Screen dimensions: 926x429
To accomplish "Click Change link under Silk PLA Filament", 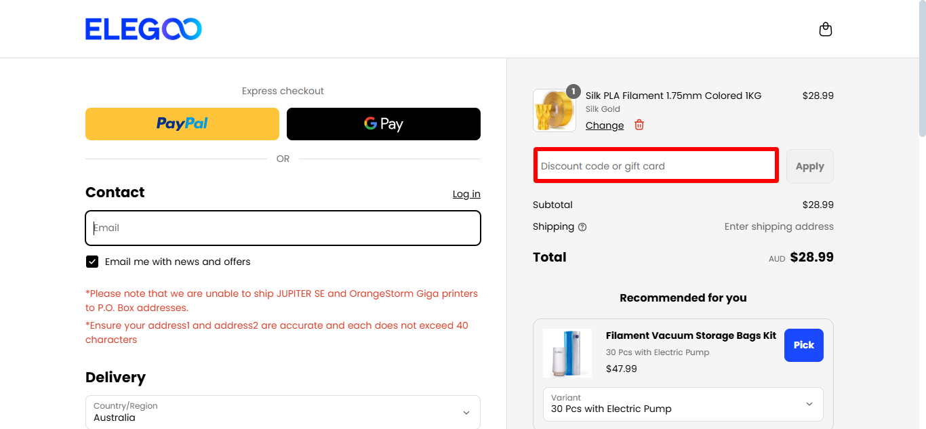I will click(604, 125).
